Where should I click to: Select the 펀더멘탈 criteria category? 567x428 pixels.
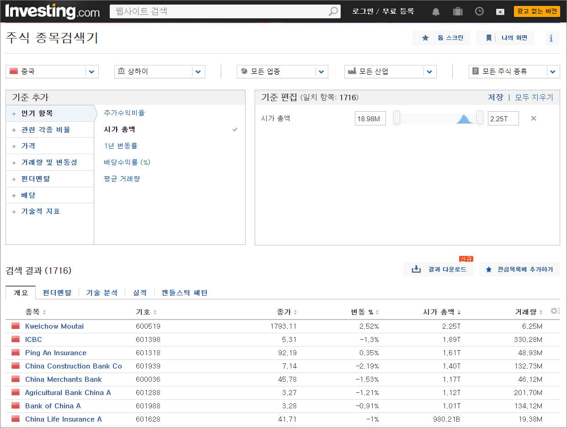coord(50,179)
